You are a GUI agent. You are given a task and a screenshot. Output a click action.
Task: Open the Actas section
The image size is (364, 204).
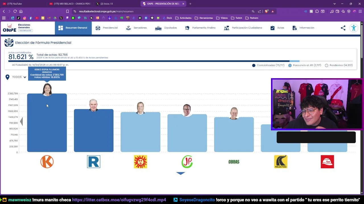click(277, 28)
